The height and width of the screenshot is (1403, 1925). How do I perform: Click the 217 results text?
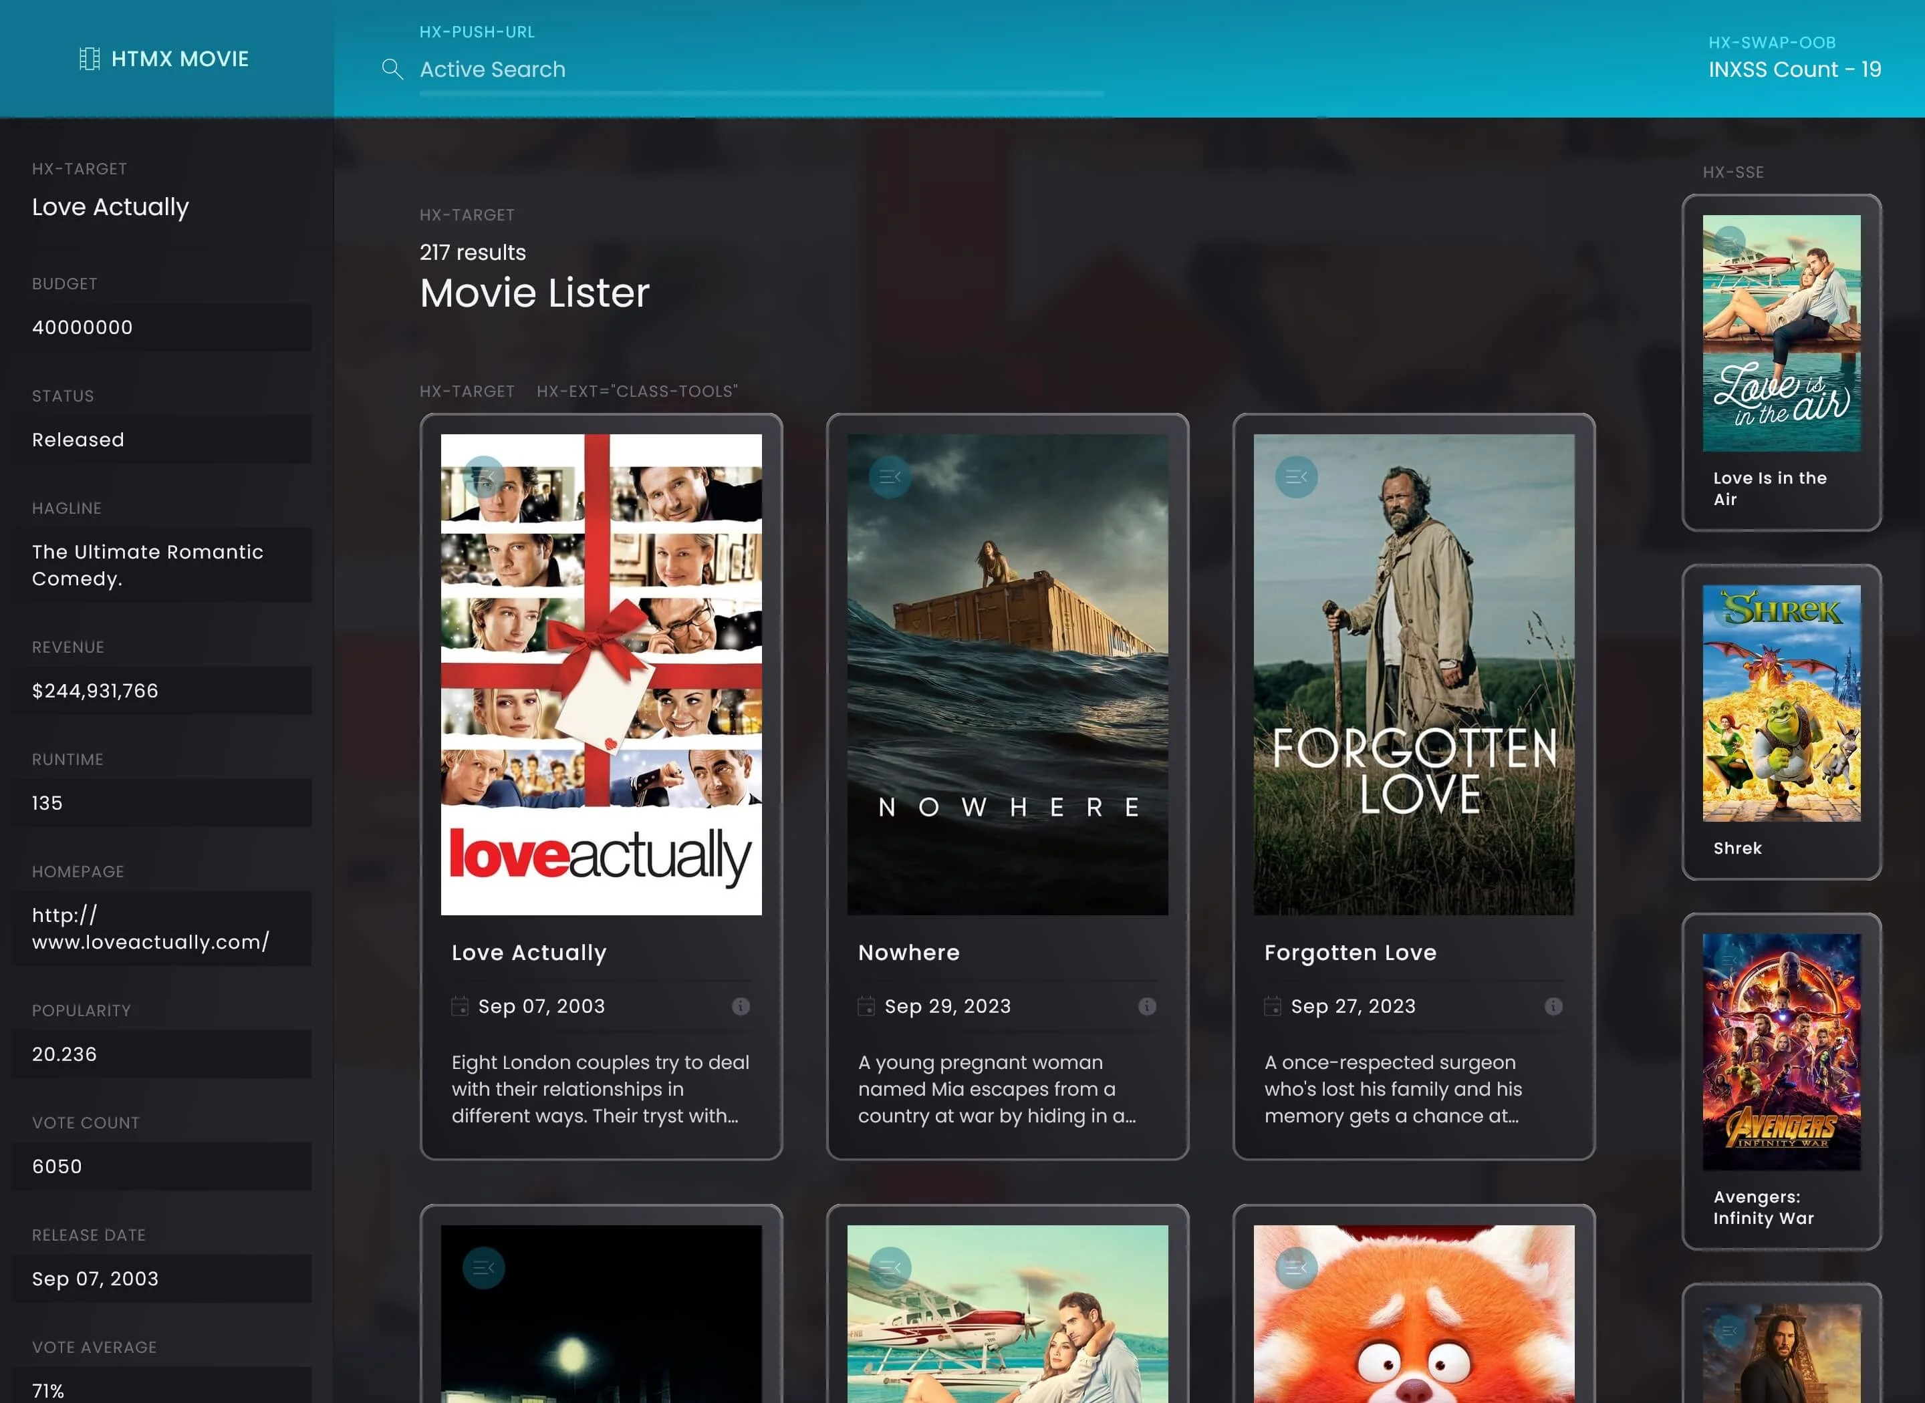pyautogui.click(x=473, y=253)
